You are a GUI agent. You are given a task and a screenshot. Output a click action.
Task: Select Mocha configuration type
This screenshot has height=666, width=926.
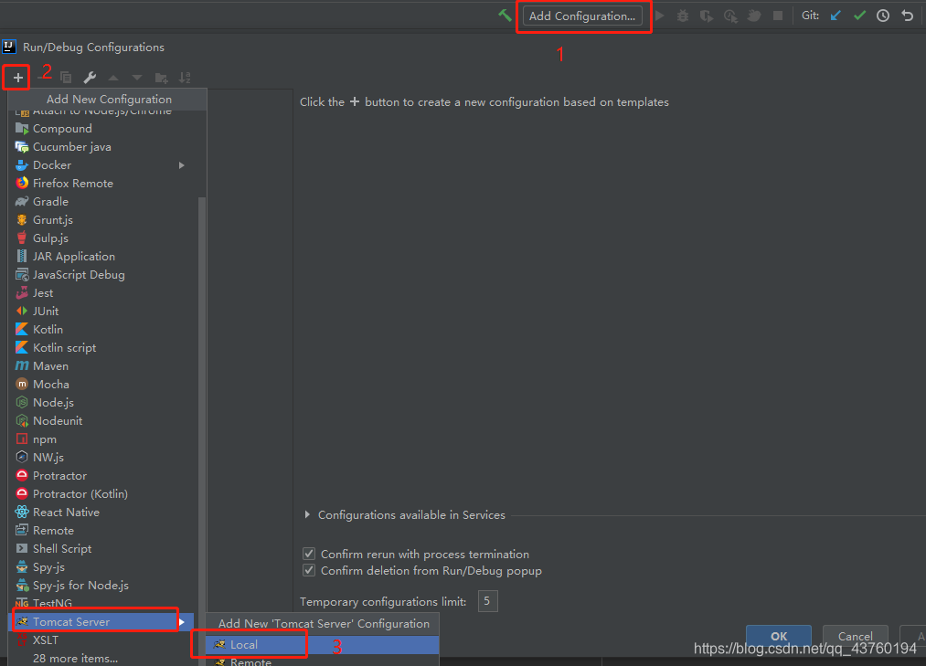(100, 385)
